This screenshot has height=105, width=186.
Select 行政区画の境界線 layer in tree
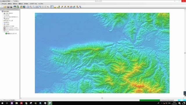(x=12, y=17)
